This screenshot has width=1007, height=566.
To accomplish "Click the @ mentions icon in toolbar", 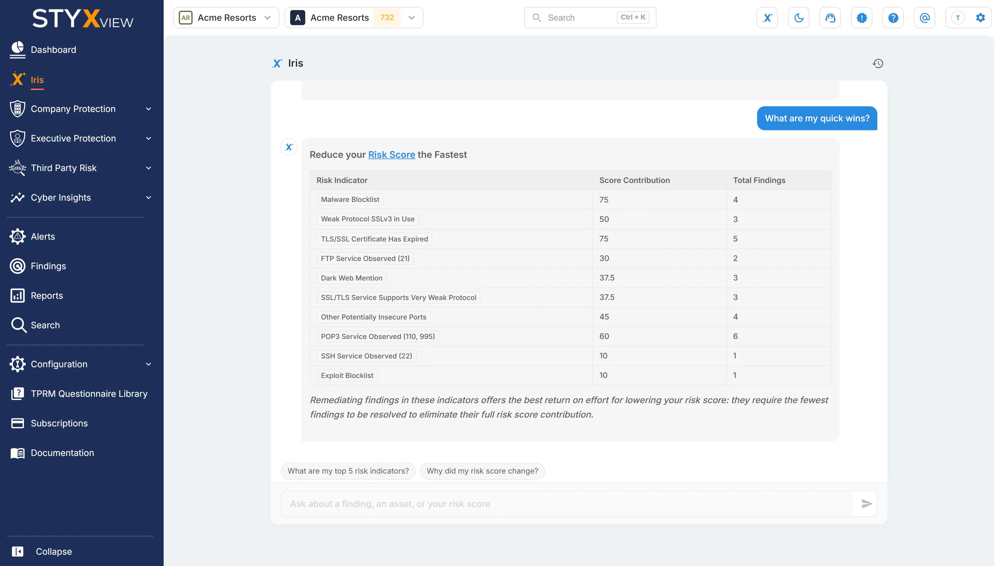I will (925, 18).
